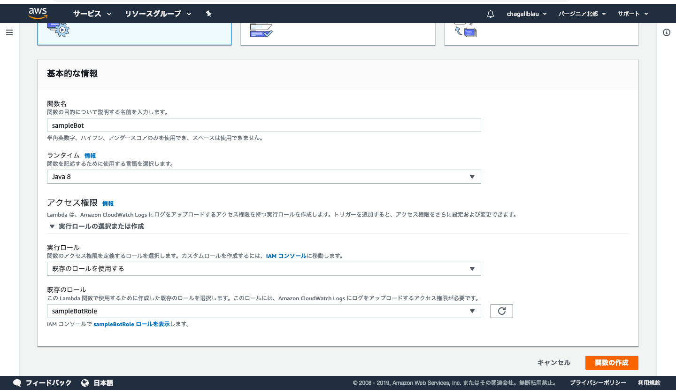The height and width of the screenshot is (390, 676).
Task: Click 情報 link next to アクセス権限
Action: [108, 203]
